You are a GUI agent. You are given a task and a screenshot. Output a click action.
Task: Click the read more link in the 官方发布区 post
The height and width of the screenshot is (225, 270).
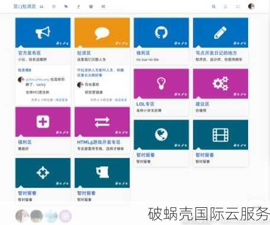pos(62,100)
